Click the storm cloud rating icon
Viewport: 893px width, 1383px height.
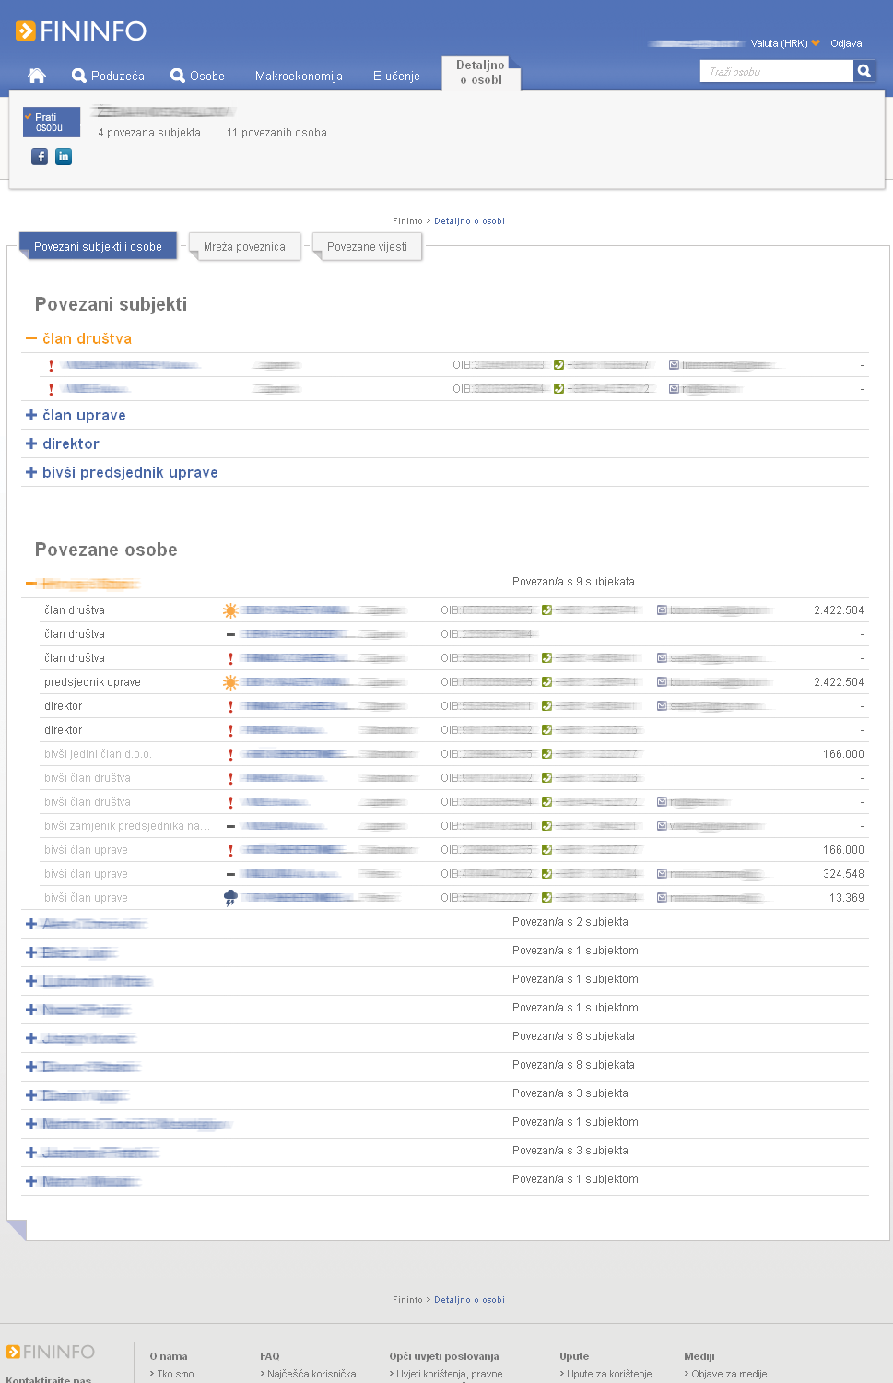tap(230, 898)
